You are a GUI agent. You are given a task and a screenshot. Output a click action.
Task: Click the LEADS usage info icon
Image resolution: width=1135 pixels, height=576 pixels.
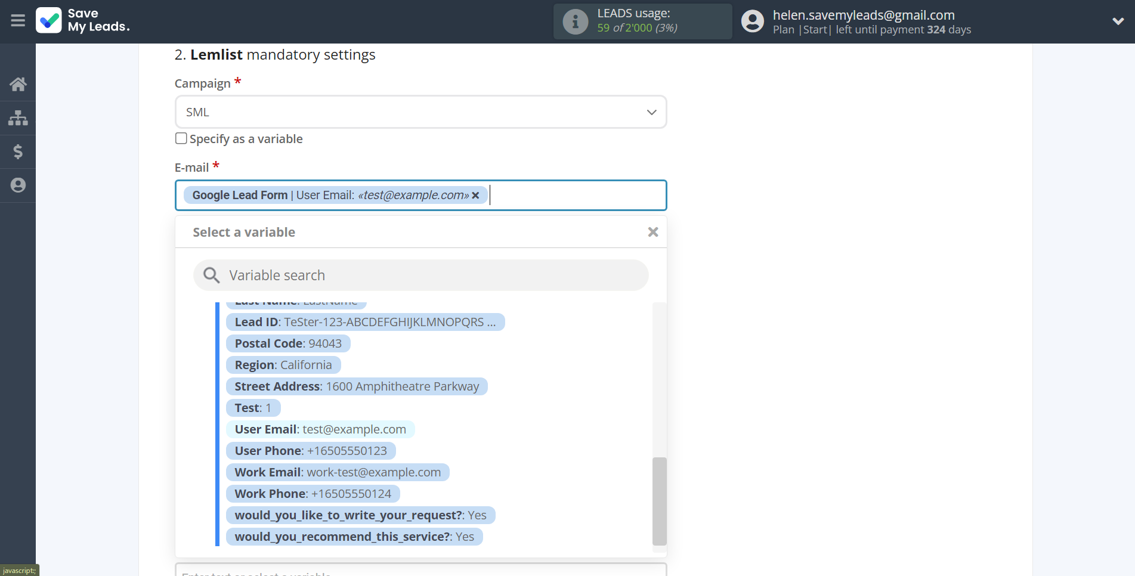(x=576, y=21)
